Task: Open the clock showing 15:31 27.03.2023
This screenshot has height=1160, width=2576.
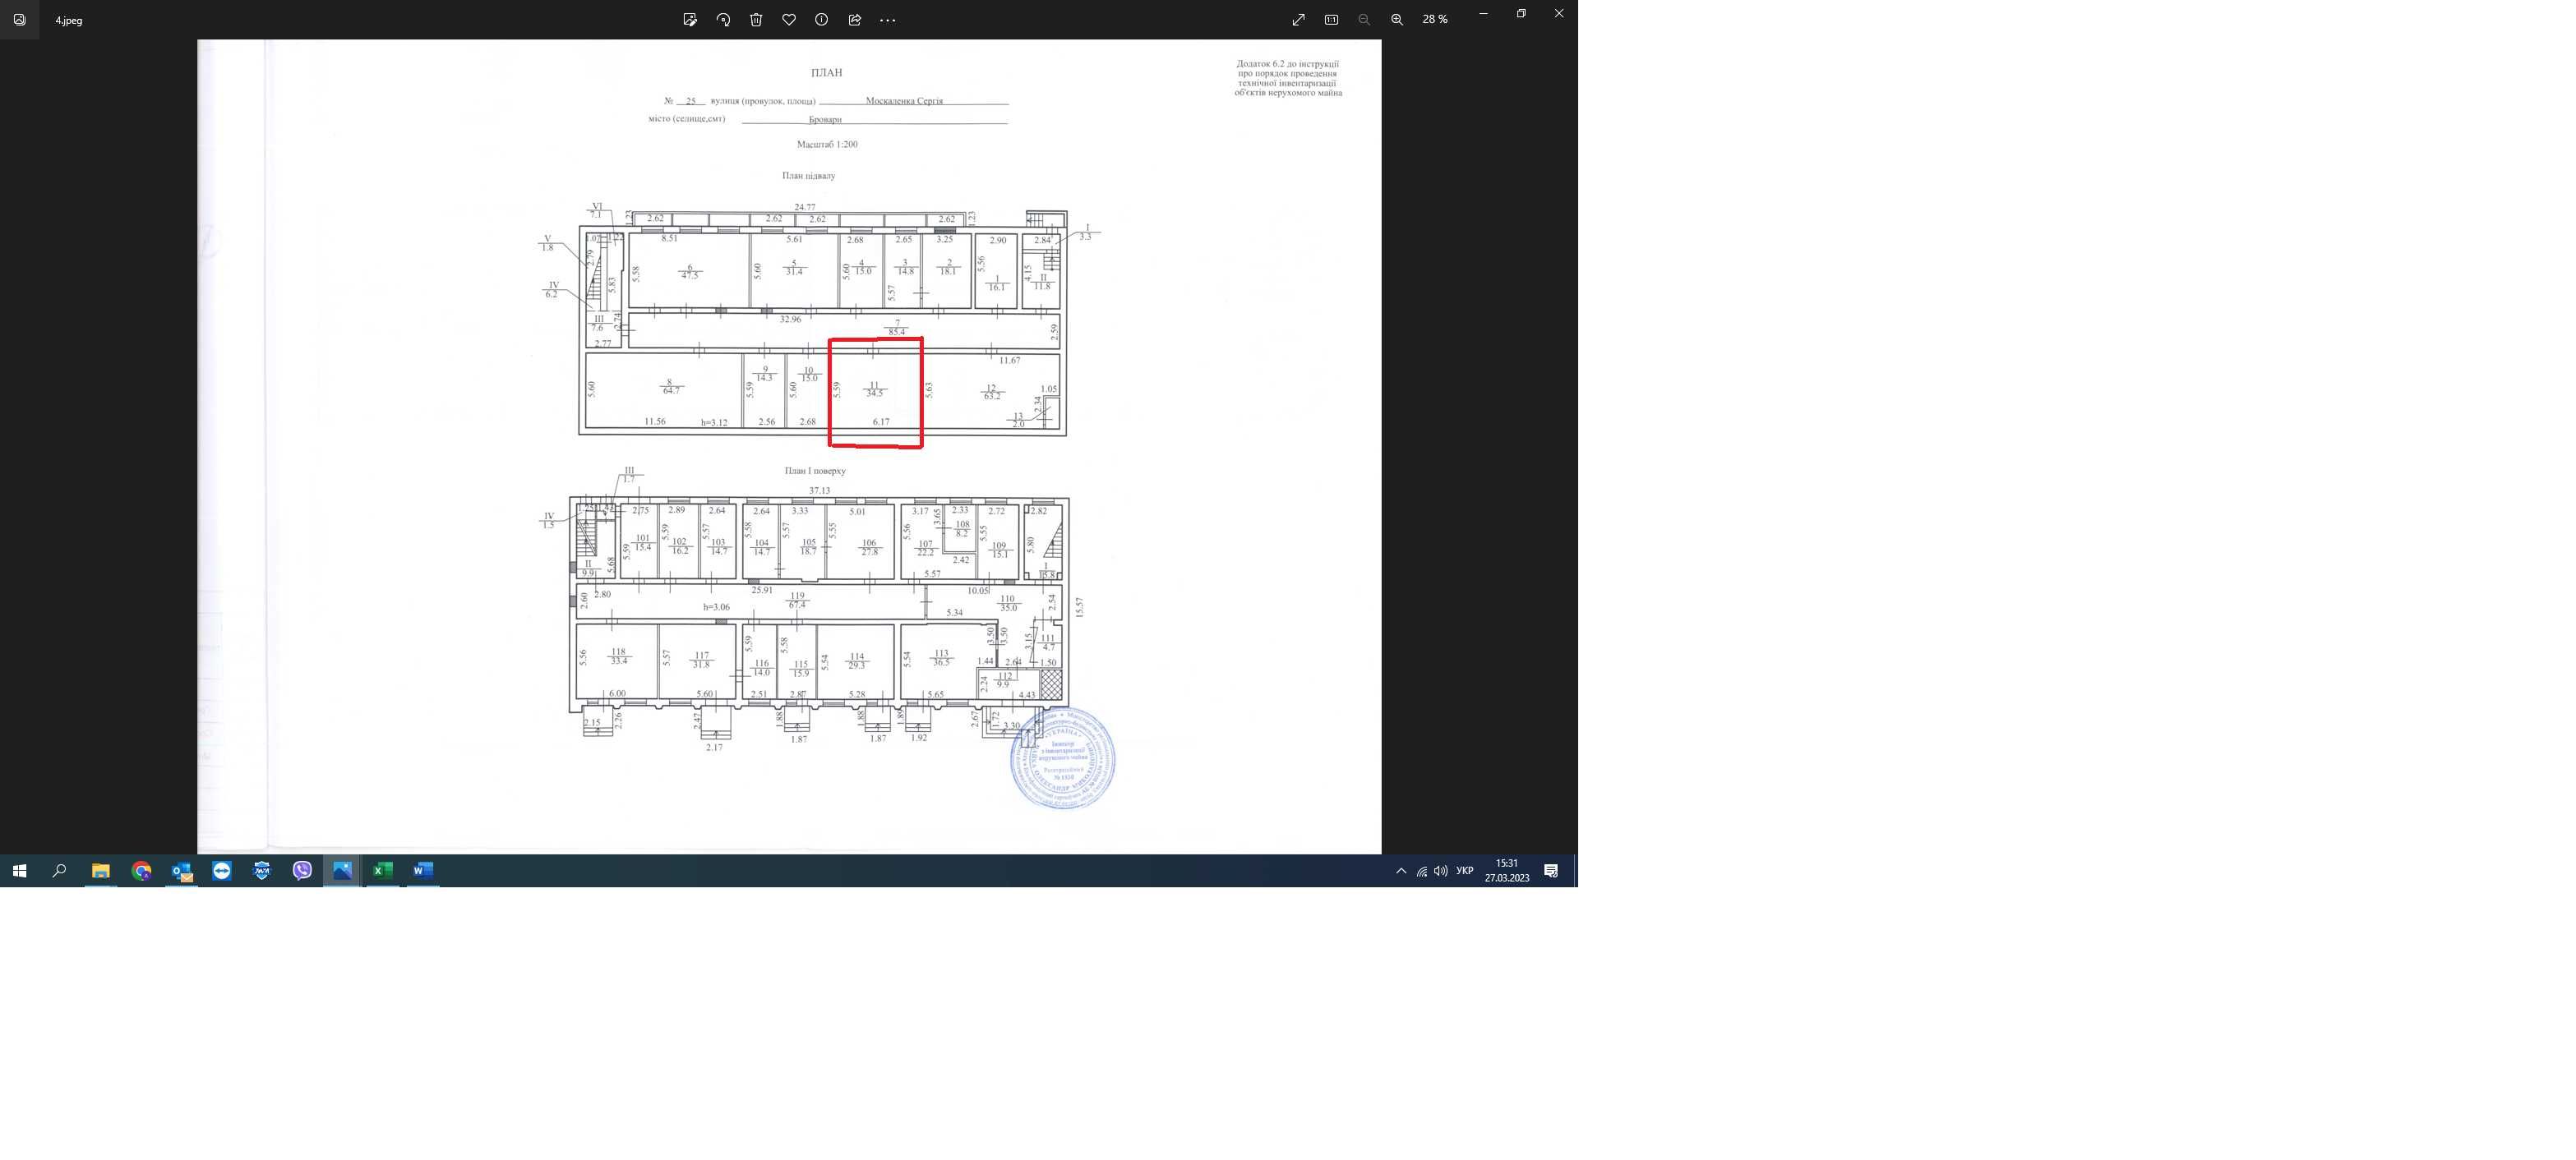Action: click(x=1507, y=872)
